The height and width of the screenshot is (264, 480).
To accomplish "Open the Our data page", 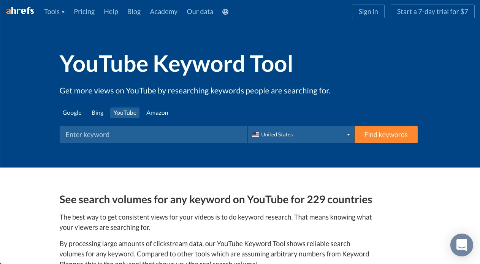I will click(x=200, y=12).
